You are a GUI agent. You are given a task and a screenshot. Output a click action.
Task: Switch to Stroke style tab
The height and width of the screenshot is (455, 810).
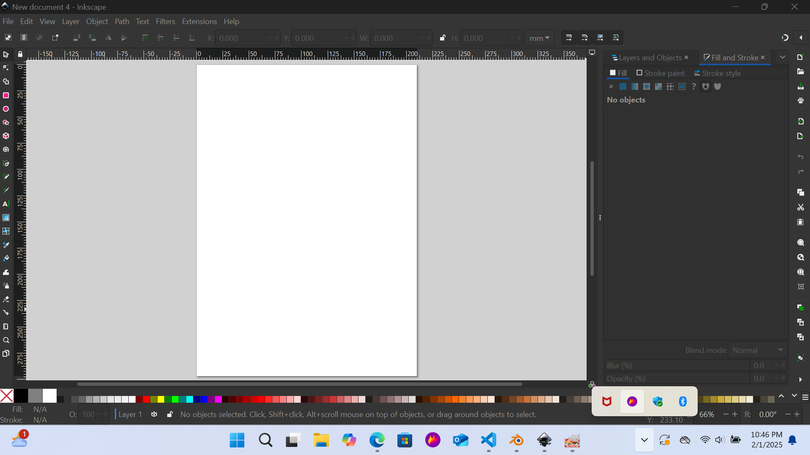pyautogui.click(x=717, y=73)
